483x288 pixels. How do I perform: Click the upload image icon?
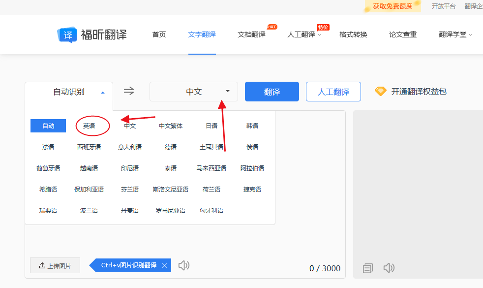tap(42, 265)
